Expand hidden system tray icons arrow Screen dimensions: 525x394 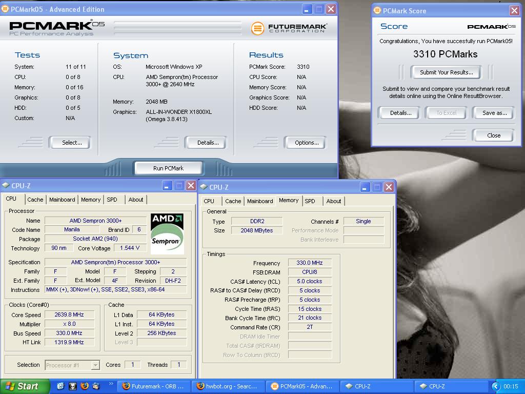(x=496, y=386)
